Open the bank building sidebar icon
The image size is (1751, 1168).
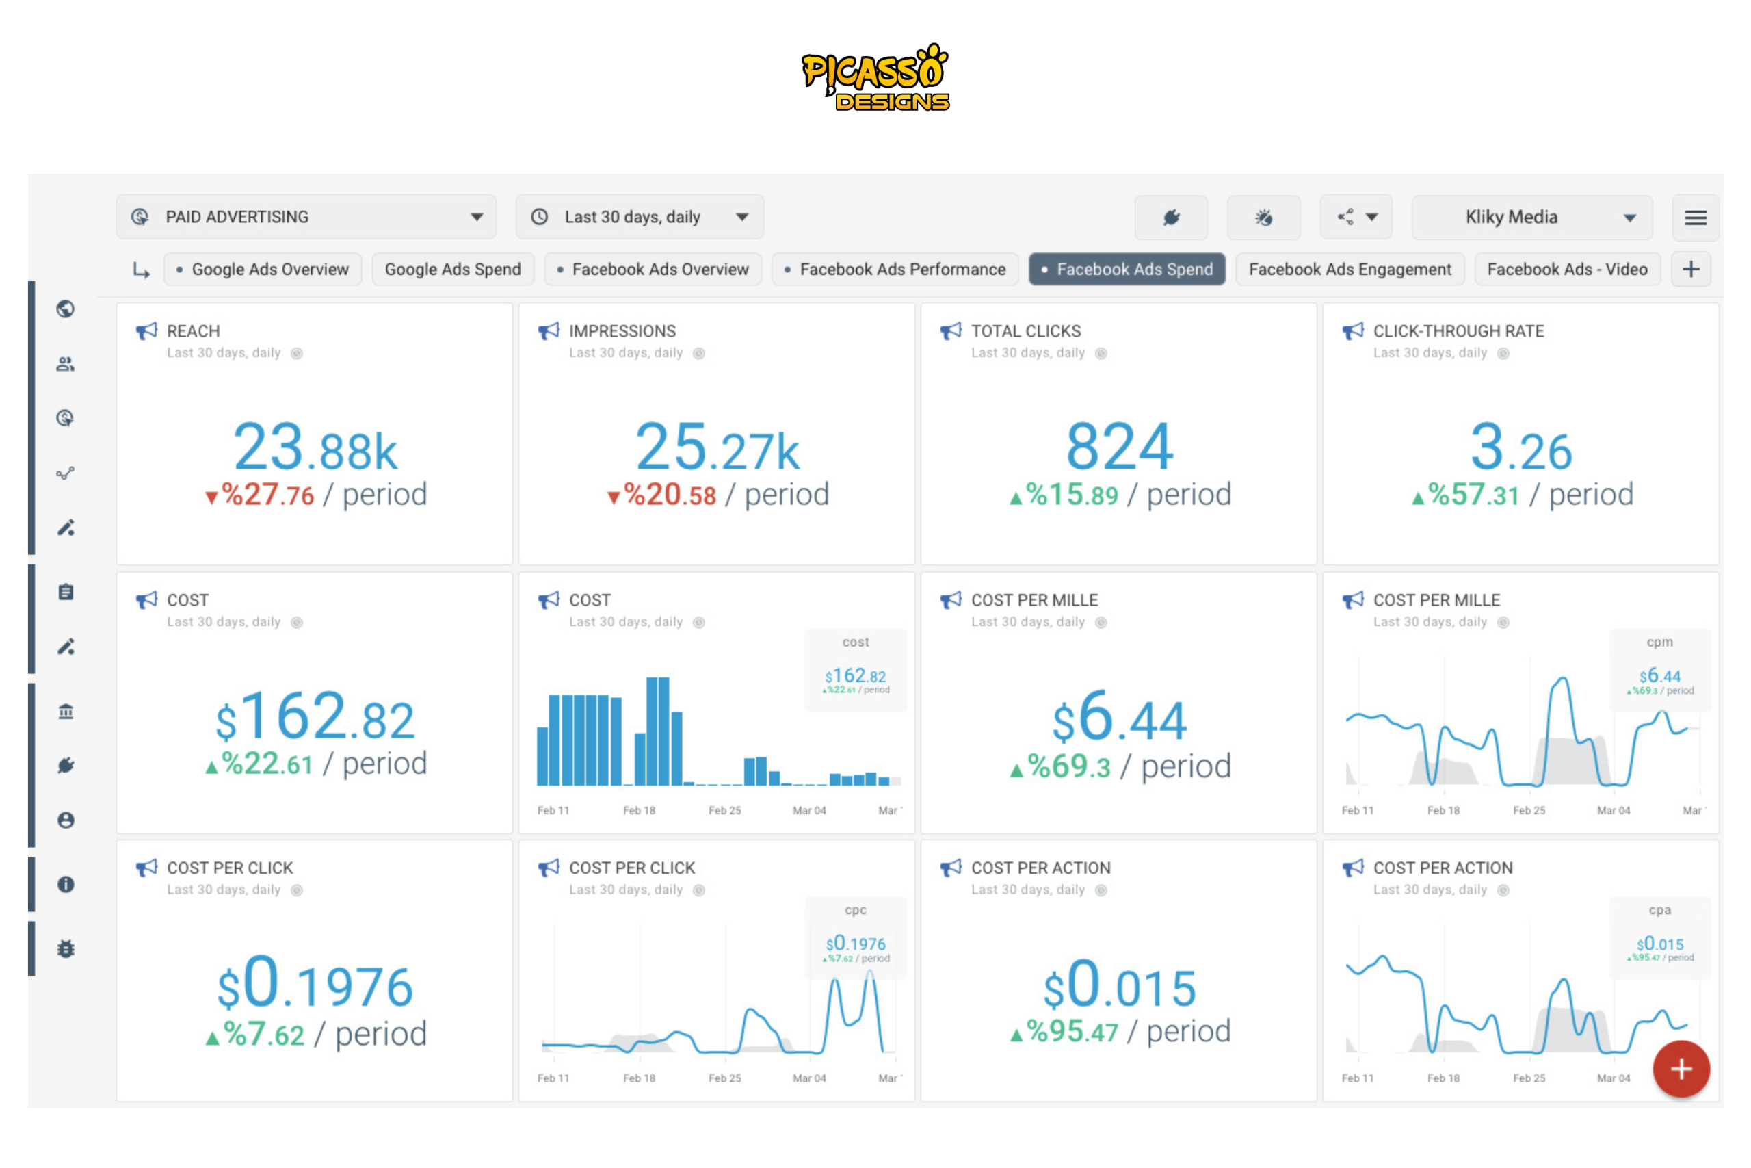coord(66,712)
